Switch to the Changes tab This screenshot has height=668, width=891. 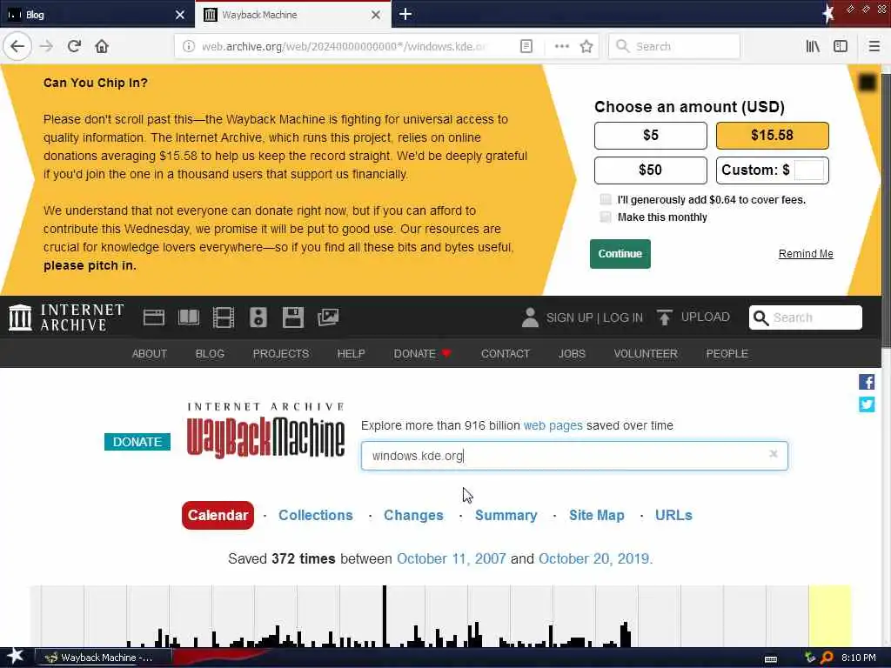[x=413, y=515]
